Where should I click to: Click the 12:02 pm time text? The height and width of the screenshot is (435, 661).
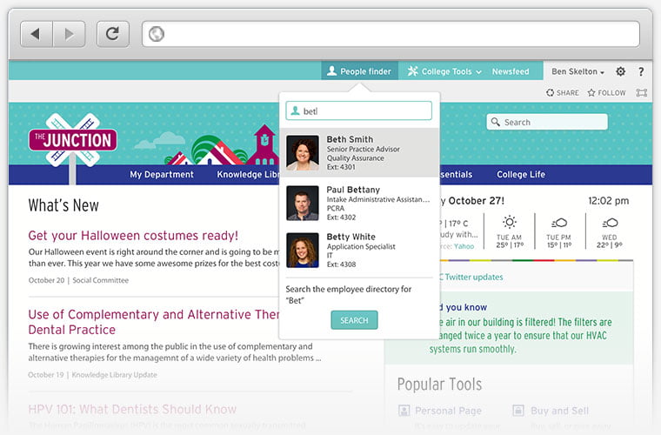coord(608,201)
